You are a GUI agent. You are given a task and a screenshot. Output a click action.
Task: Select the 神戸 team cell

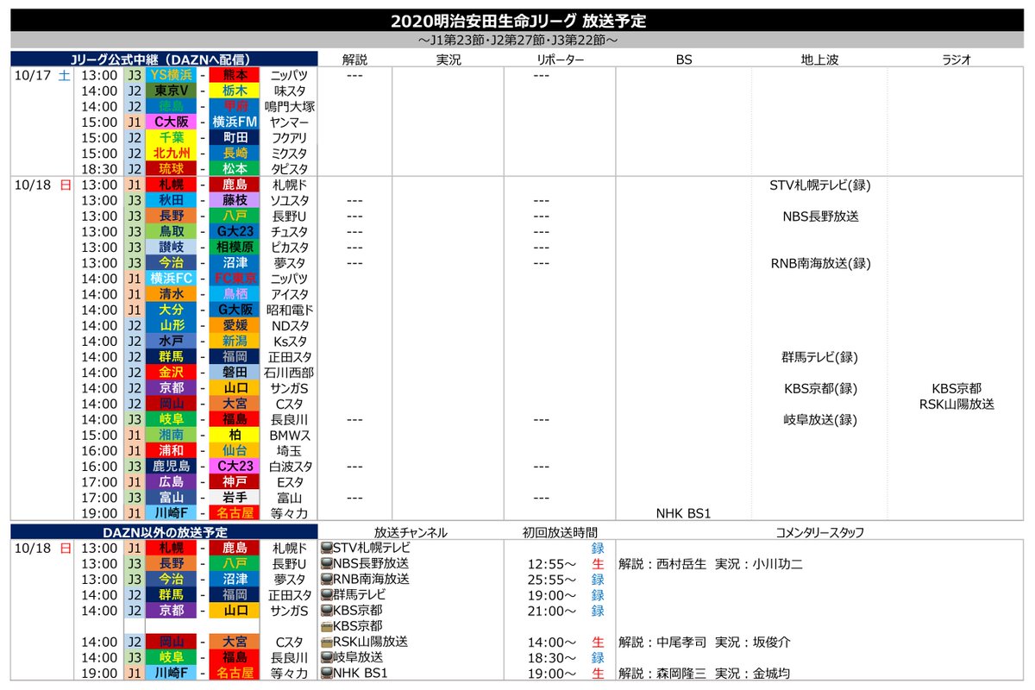tap(235, 481)
